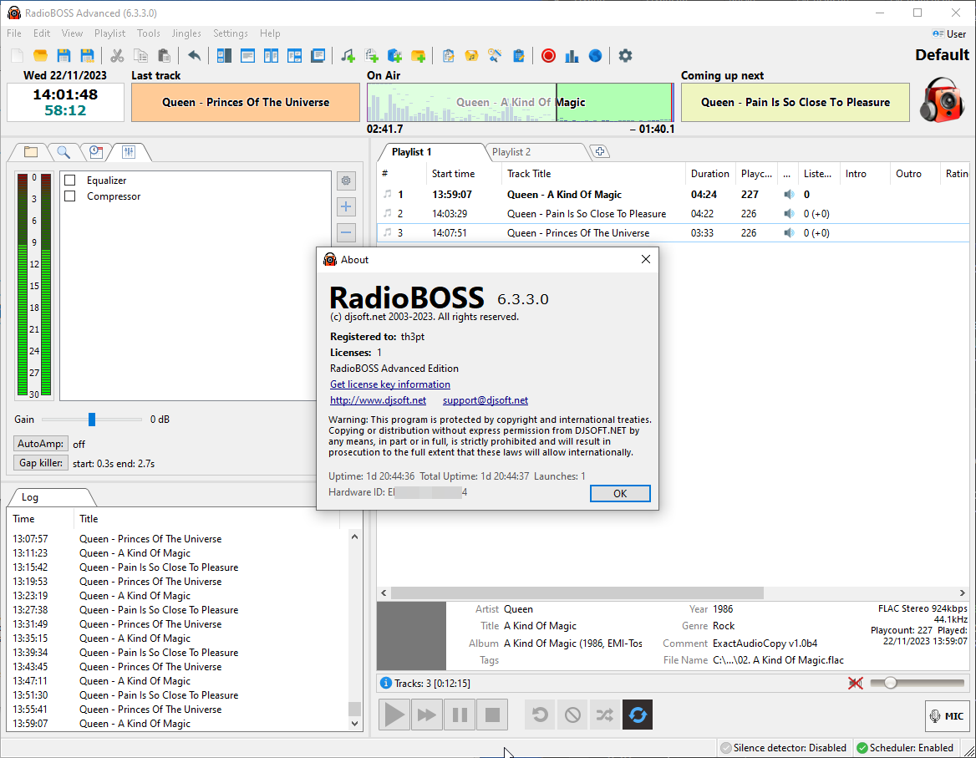The width and height of the screenshot is (976, 758).
Task: Toggle the blue repeat playlist button
Action: point(638,715)
